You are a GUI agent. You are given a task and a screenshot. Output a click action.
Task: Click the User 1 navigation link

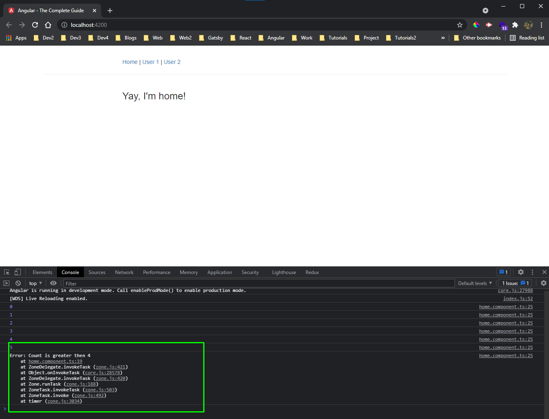click(x=151, y=62)
